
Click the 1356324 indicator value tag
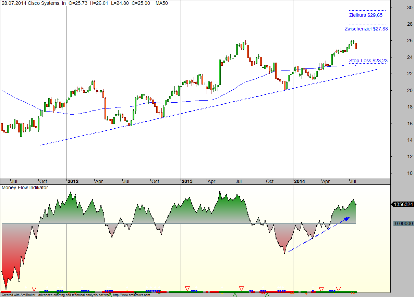coord(402,204)
